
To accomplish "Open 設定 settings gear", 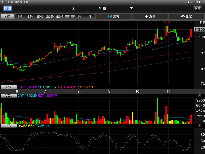I will [x=186, y=17].
